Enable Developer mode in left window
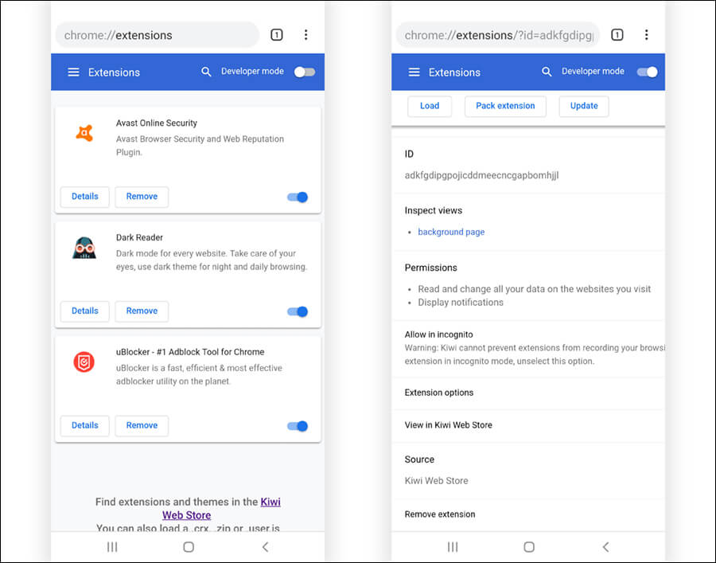The image size is (716, 563). tap(305, 72)
